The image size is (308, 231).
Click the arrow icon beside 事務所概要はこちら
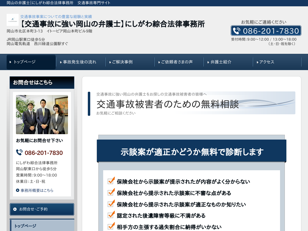click(x=18, y=190)
